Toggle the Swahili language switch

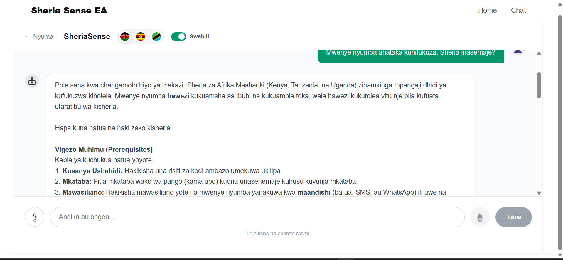click(x=178, y=37)
